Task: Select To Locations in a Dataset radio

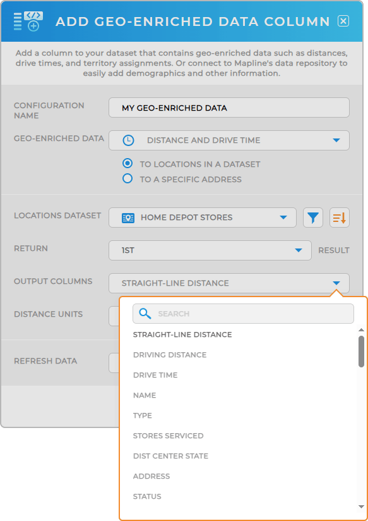Action: point(128,164)
